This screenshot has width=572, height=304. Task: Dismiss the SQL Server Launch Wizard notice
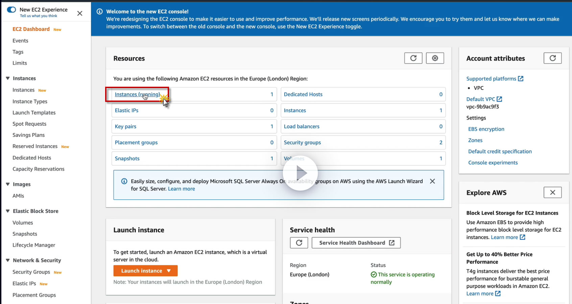point(432,181)
